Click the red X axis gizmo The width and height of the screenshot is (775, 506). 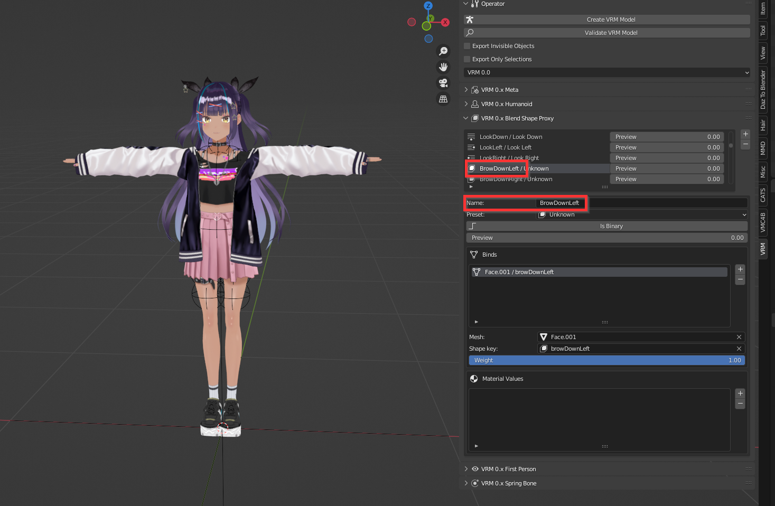pyautogui.click(x=445, y=22)
